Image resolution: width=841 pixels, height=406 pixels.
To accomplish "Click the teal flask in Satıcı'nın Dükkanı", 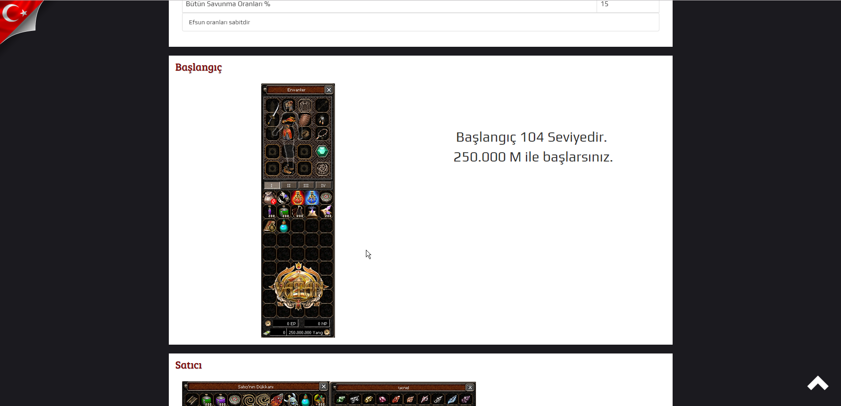I will (305, 400).
